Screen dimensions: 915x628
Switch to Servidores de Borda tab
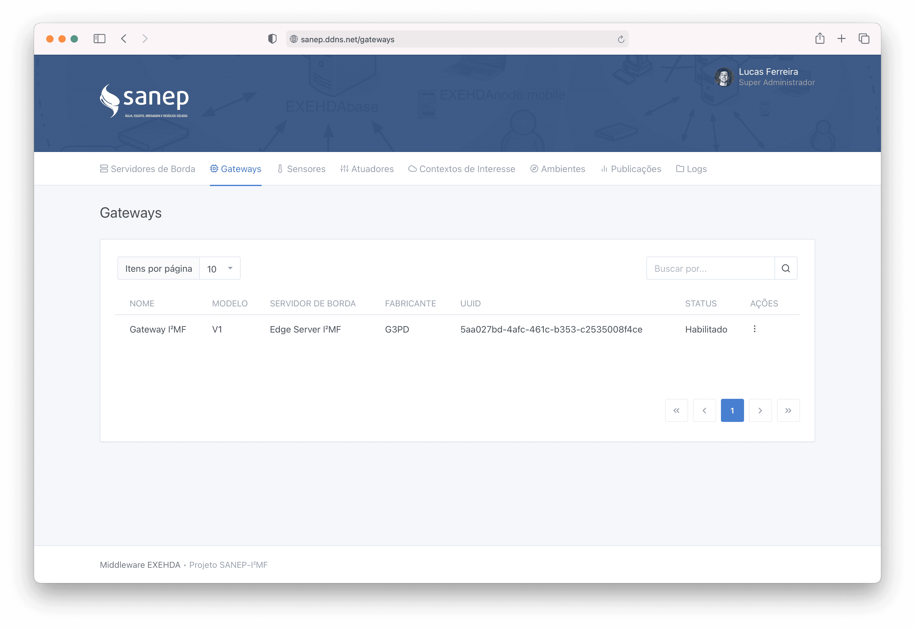(148, 169)
